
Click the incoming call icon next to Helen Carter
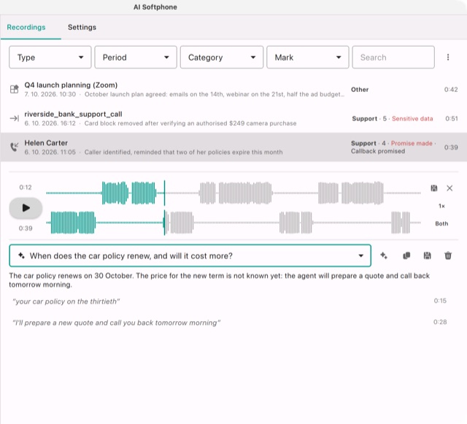pos(15,147)
